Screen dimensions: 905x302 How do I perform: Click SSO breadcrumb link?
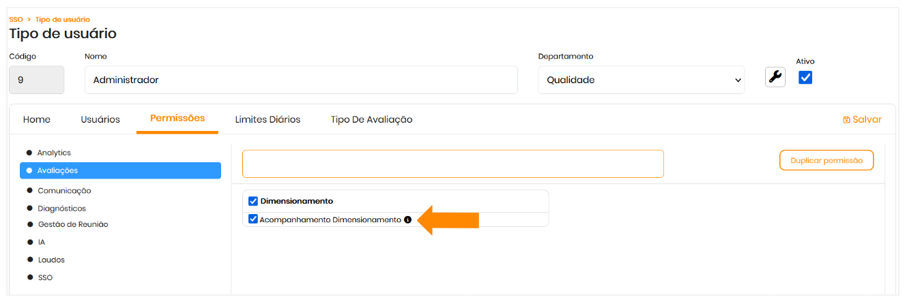pyautogui.click(x=16, y=20)
